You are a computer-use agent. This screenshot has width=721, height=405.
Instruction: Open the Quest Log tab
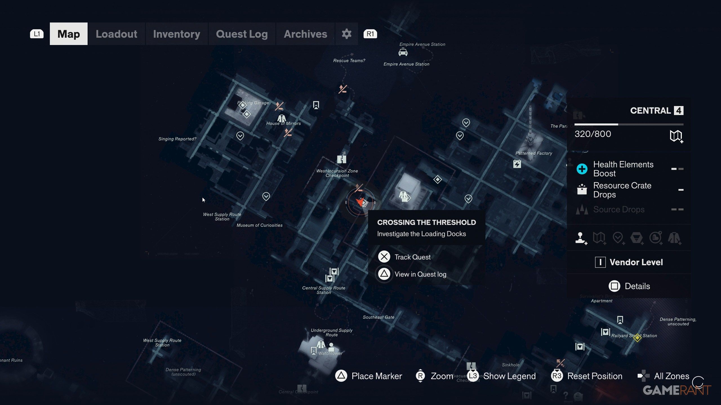click(242, 34)
